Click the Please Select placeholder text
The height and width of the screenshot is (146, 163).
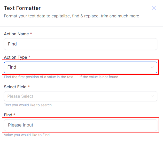pyautogui.click(x=20, y=96)
